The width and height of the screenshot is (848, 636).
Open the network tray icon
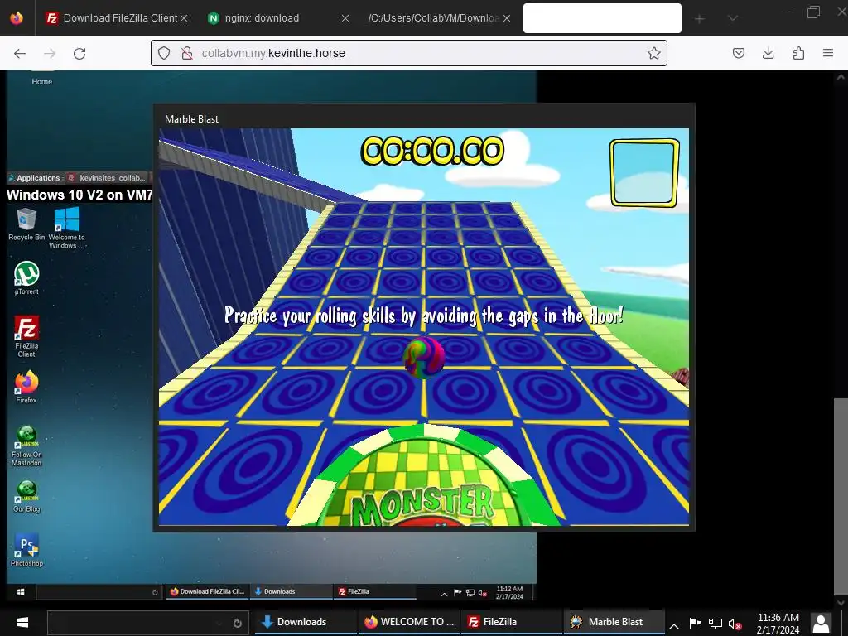pos(715,624)
